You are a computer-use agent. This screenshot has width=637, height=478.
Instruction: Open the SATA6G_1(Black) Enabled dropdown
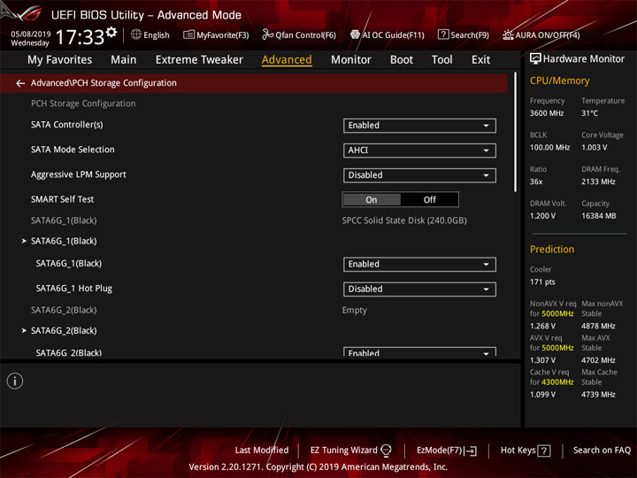(x=419, y=264)
